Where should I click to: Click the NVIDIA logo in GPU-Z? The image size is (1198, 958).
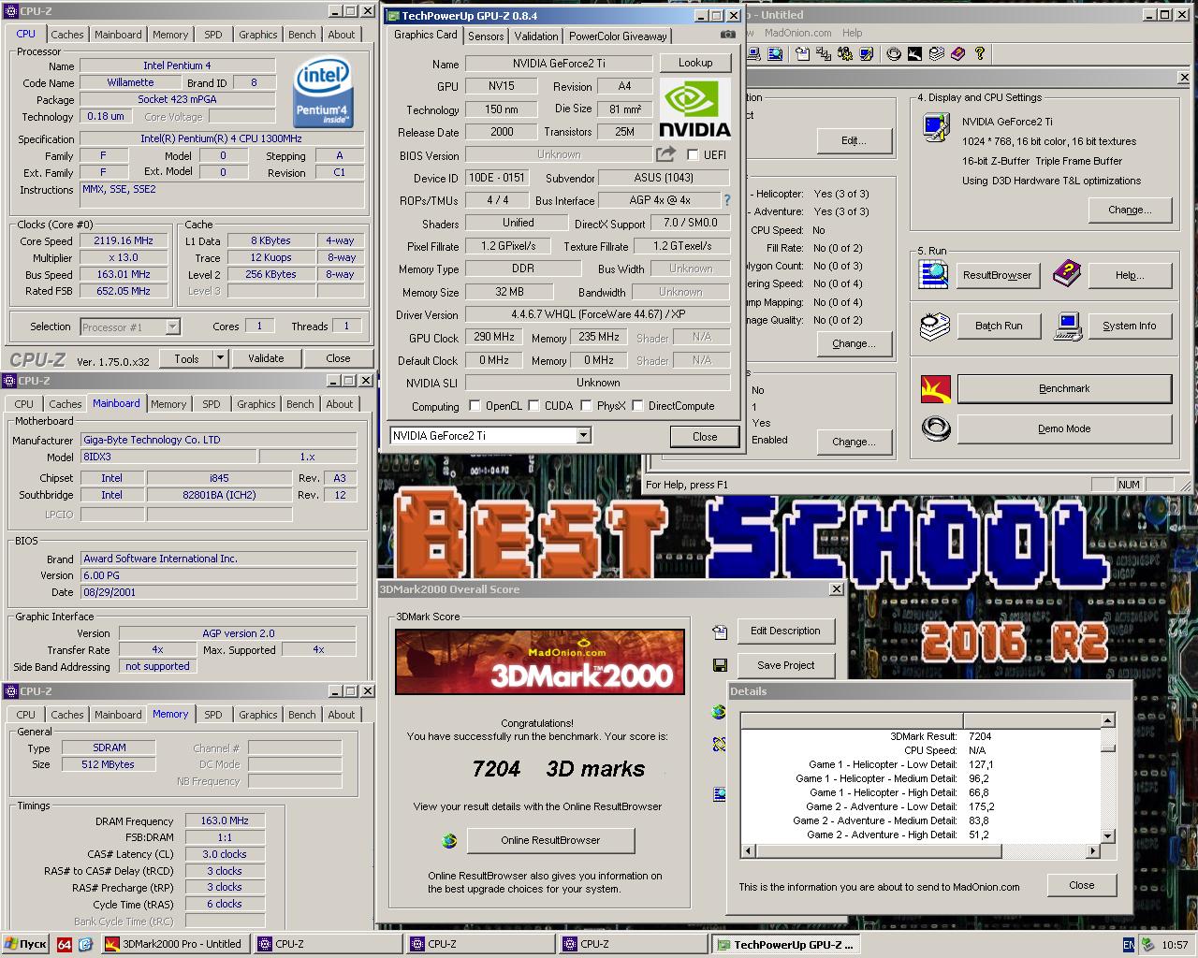pos(694,109)
